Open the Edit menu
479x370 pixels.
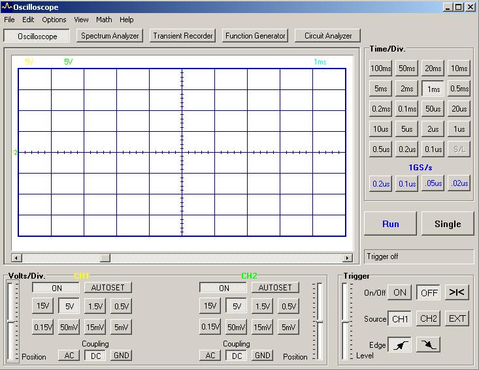pos(28,20)
